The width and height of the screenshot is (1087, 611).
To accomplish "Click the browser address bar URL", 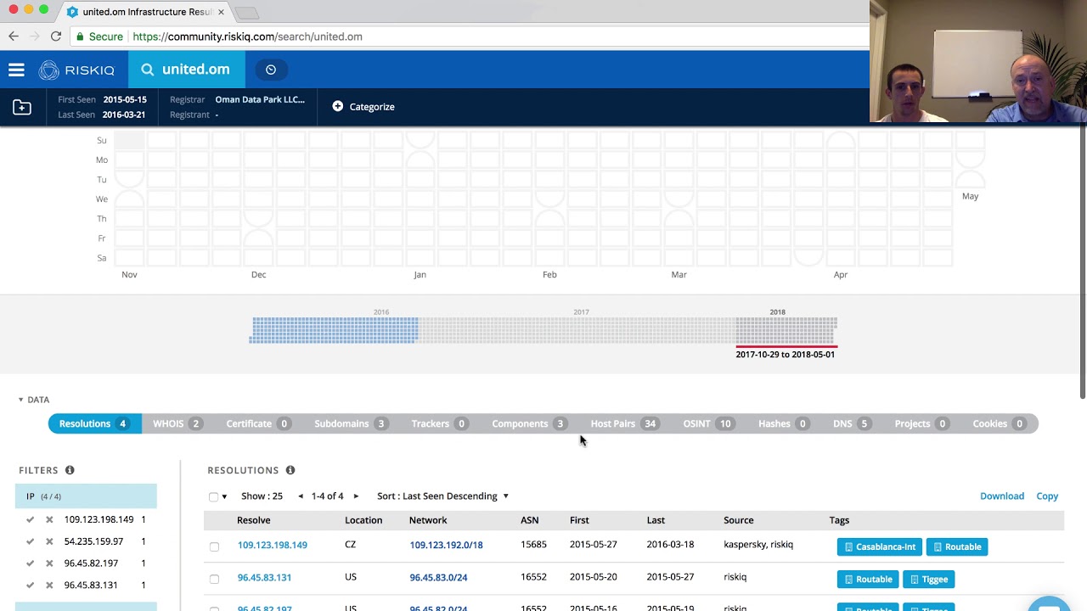I will (247, 36).
